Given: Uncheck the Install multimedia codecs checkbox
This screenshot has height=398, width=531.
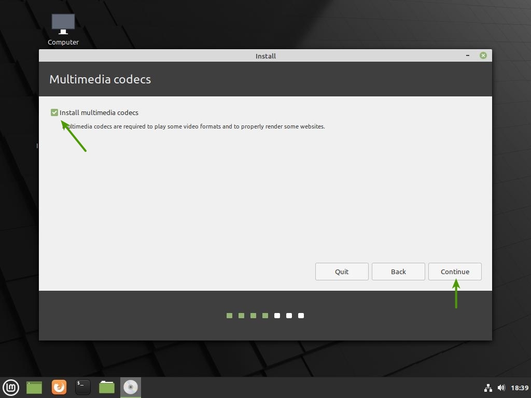Looking at the screenshot, I should tap(54, 112).
